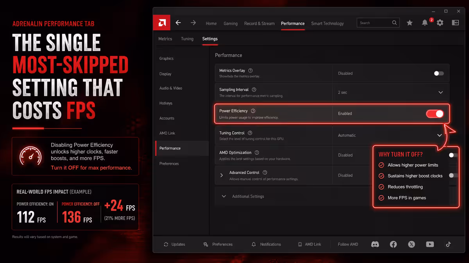Image resolution: width=469 pixels, height=263 pixels.
Task: Click the 'Performance' section heading
Action: pyautogui.click(x=228, y=55)
